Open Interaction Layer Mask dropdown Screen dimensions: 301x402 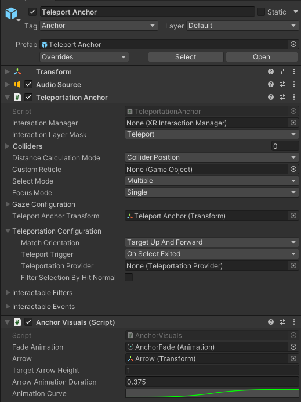212,134
